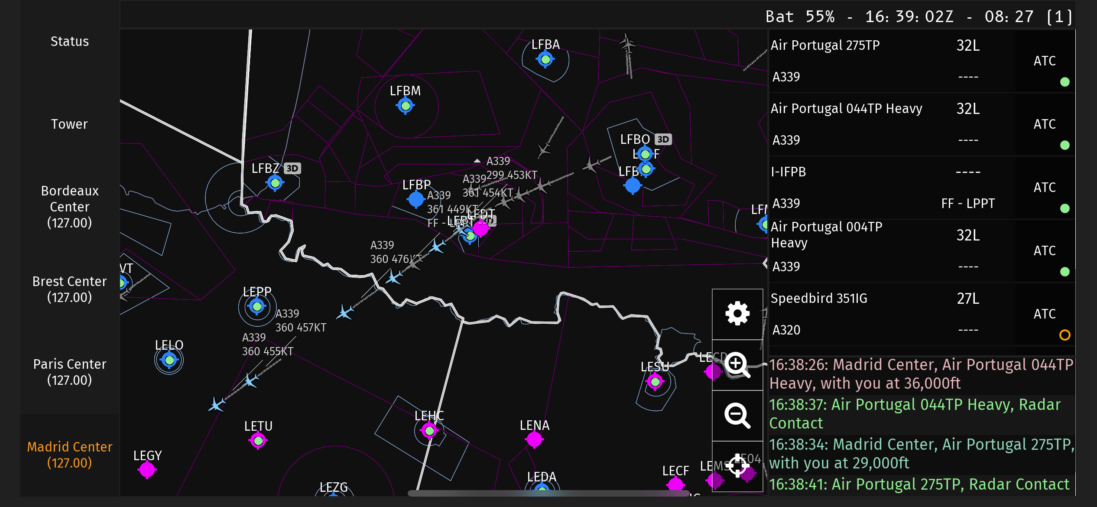Image resolution: width=1097 pixels, height=507 pixels.
Task: Tap the LENA magenta airport marker
Action: click(534, 440)
